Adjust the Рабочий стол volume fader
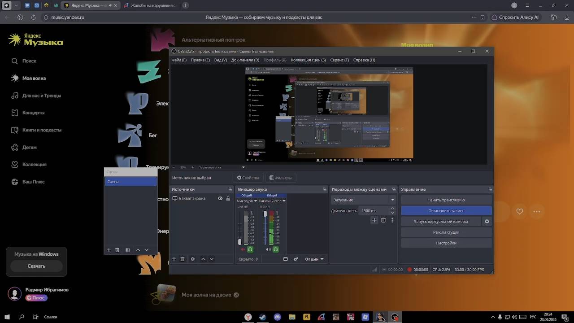The width and height of the screenshot is (574, 323). (x=265, y=214)
